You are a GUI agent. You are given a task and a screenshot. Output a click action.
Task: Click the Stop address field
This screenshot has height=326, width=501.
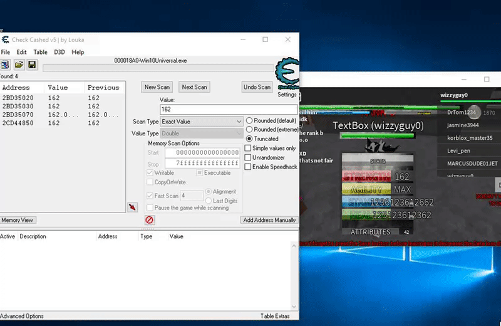tap(202, 163)
